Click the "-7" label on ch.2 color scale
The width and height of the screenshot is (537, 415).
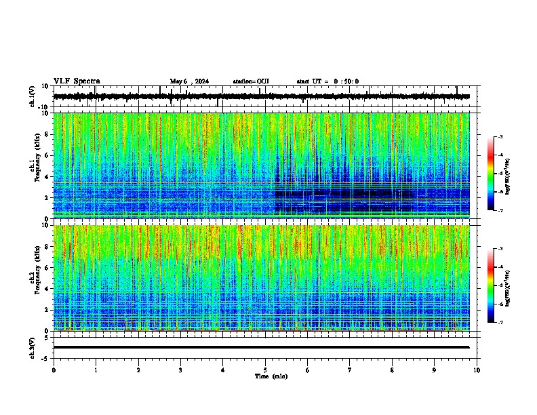pyautogui.click(x=500, y=322)
